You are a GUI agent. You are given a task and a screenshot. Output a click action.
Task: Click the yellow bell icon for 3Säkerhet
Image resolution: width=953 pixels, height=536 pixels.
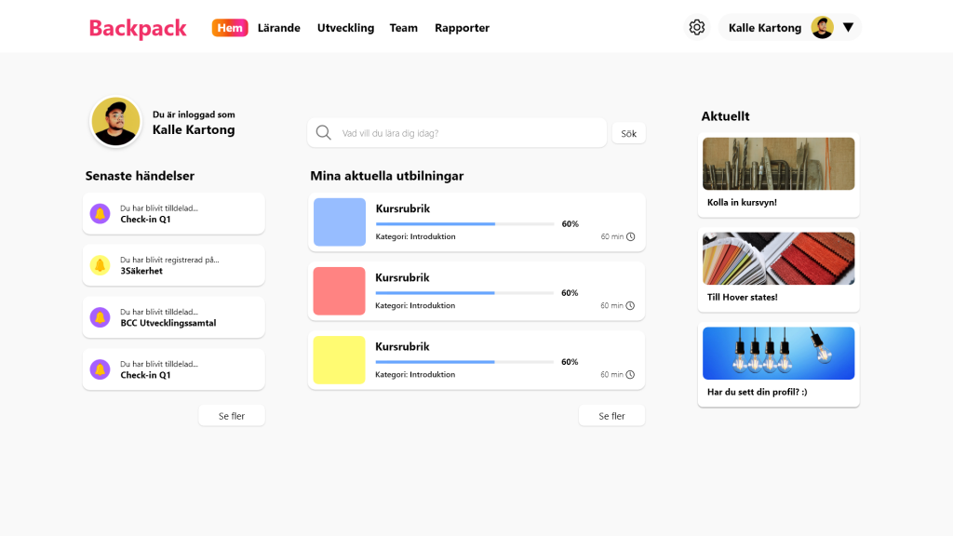[x=100, y=266]
